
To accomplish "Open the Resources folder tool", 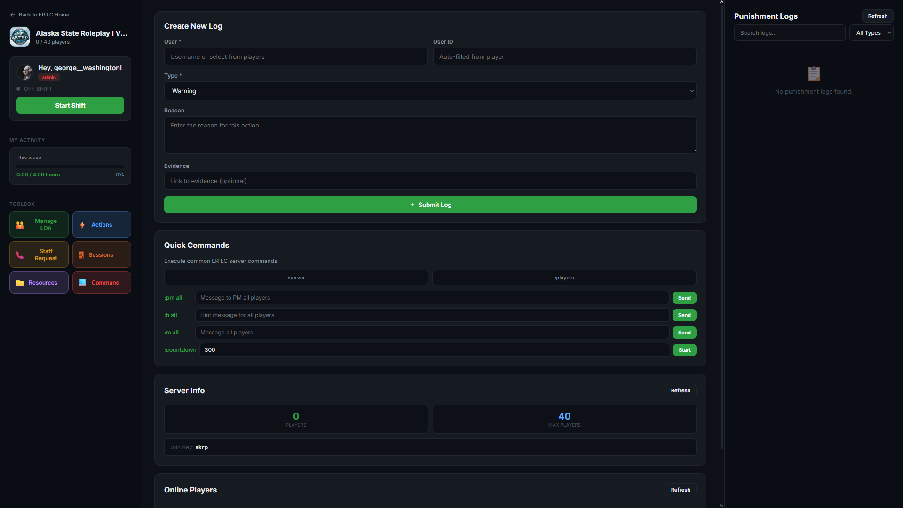I will pos(39,283).
